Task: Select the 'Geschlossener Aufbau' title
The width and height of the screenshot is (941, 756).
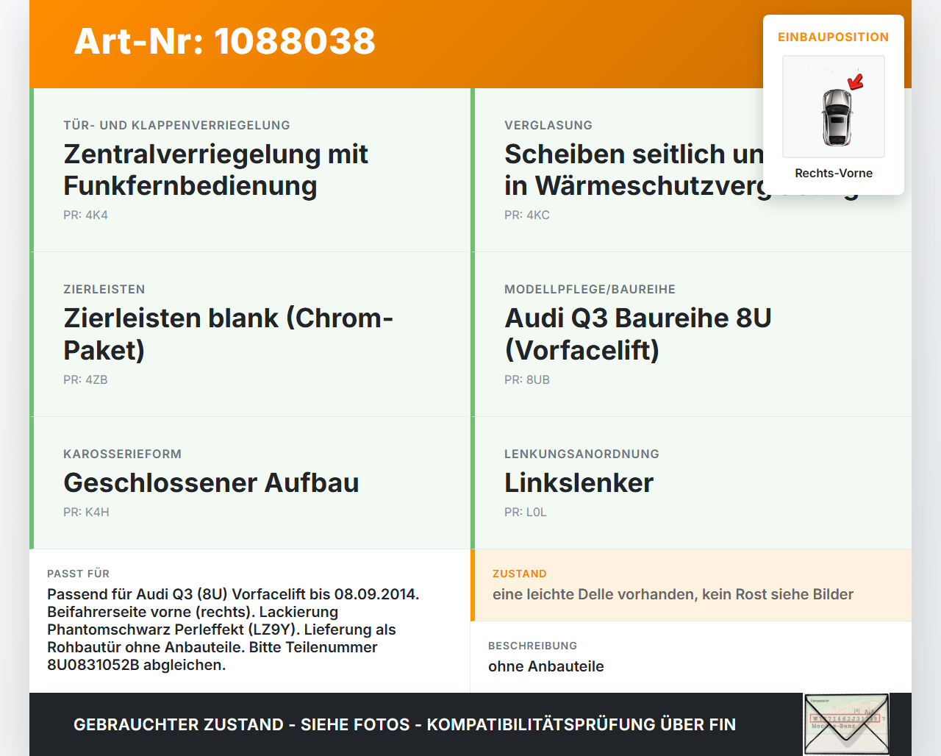Action: (x=211, y=483)
